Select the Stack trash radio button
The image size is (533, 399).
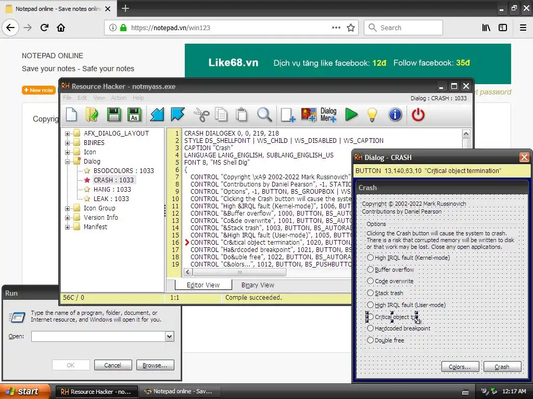[x=370, y=293]
